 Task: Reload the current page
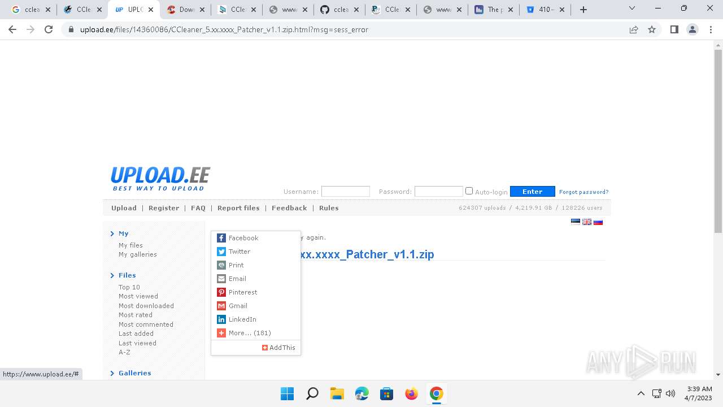(x=49, y=29)
